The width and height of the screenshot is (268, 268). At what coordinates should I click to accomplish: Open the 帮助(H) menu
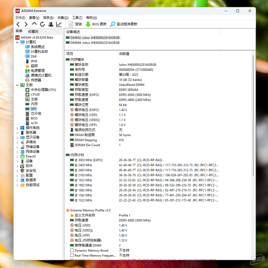92,18
